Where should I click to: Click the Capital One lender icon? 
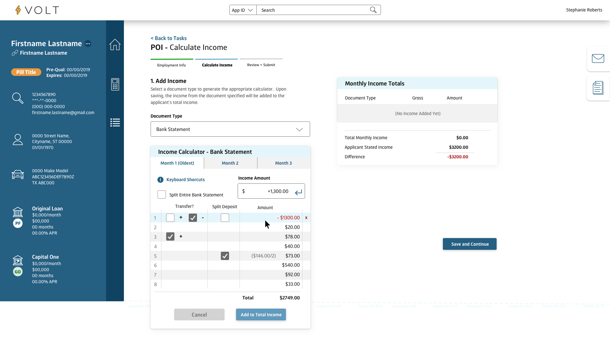(x=18, y=260)
